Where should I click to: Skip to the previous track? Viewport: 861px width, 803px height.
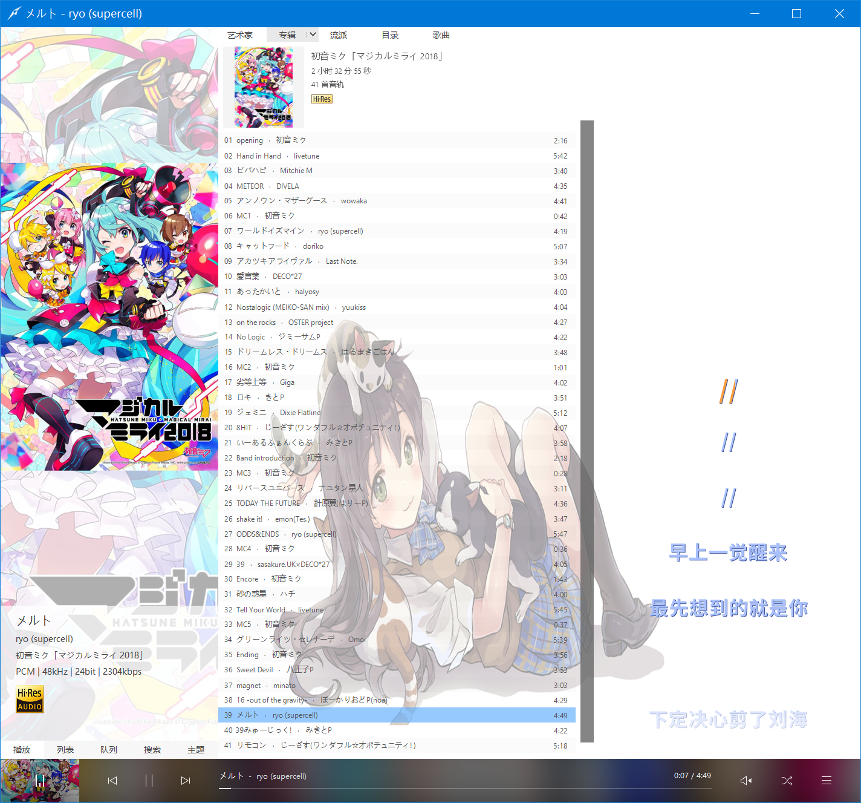[112, 781]
